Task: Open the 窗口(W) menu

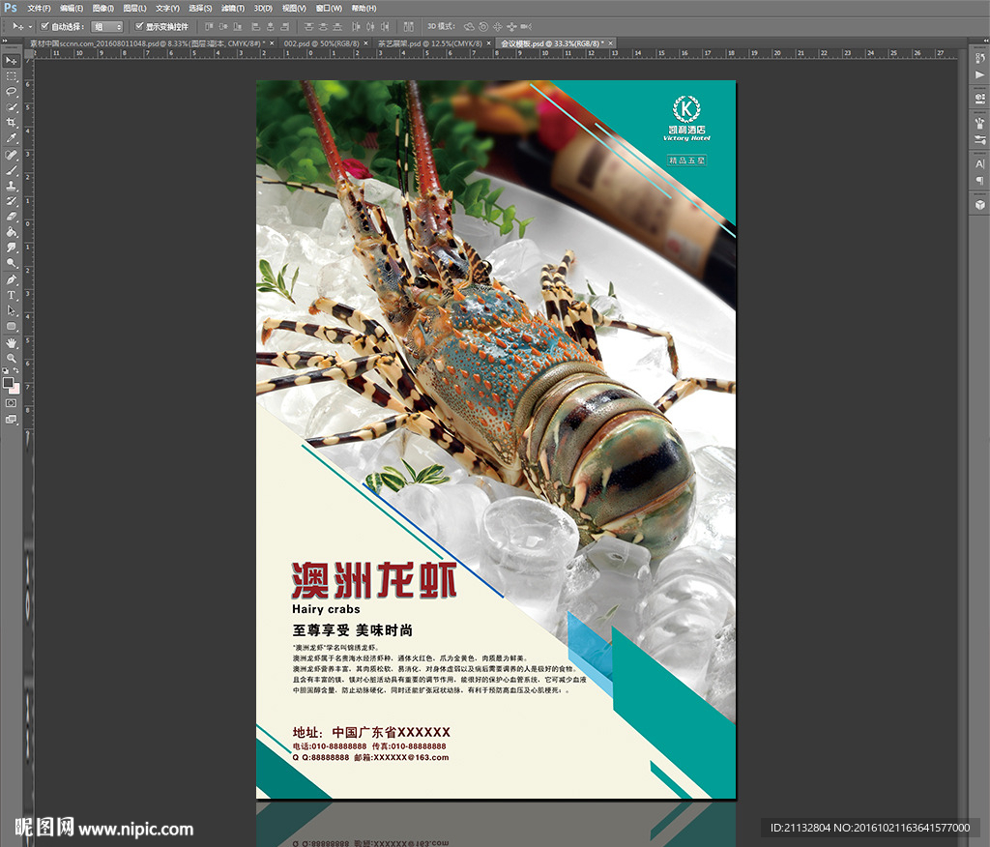Action: 329,8
